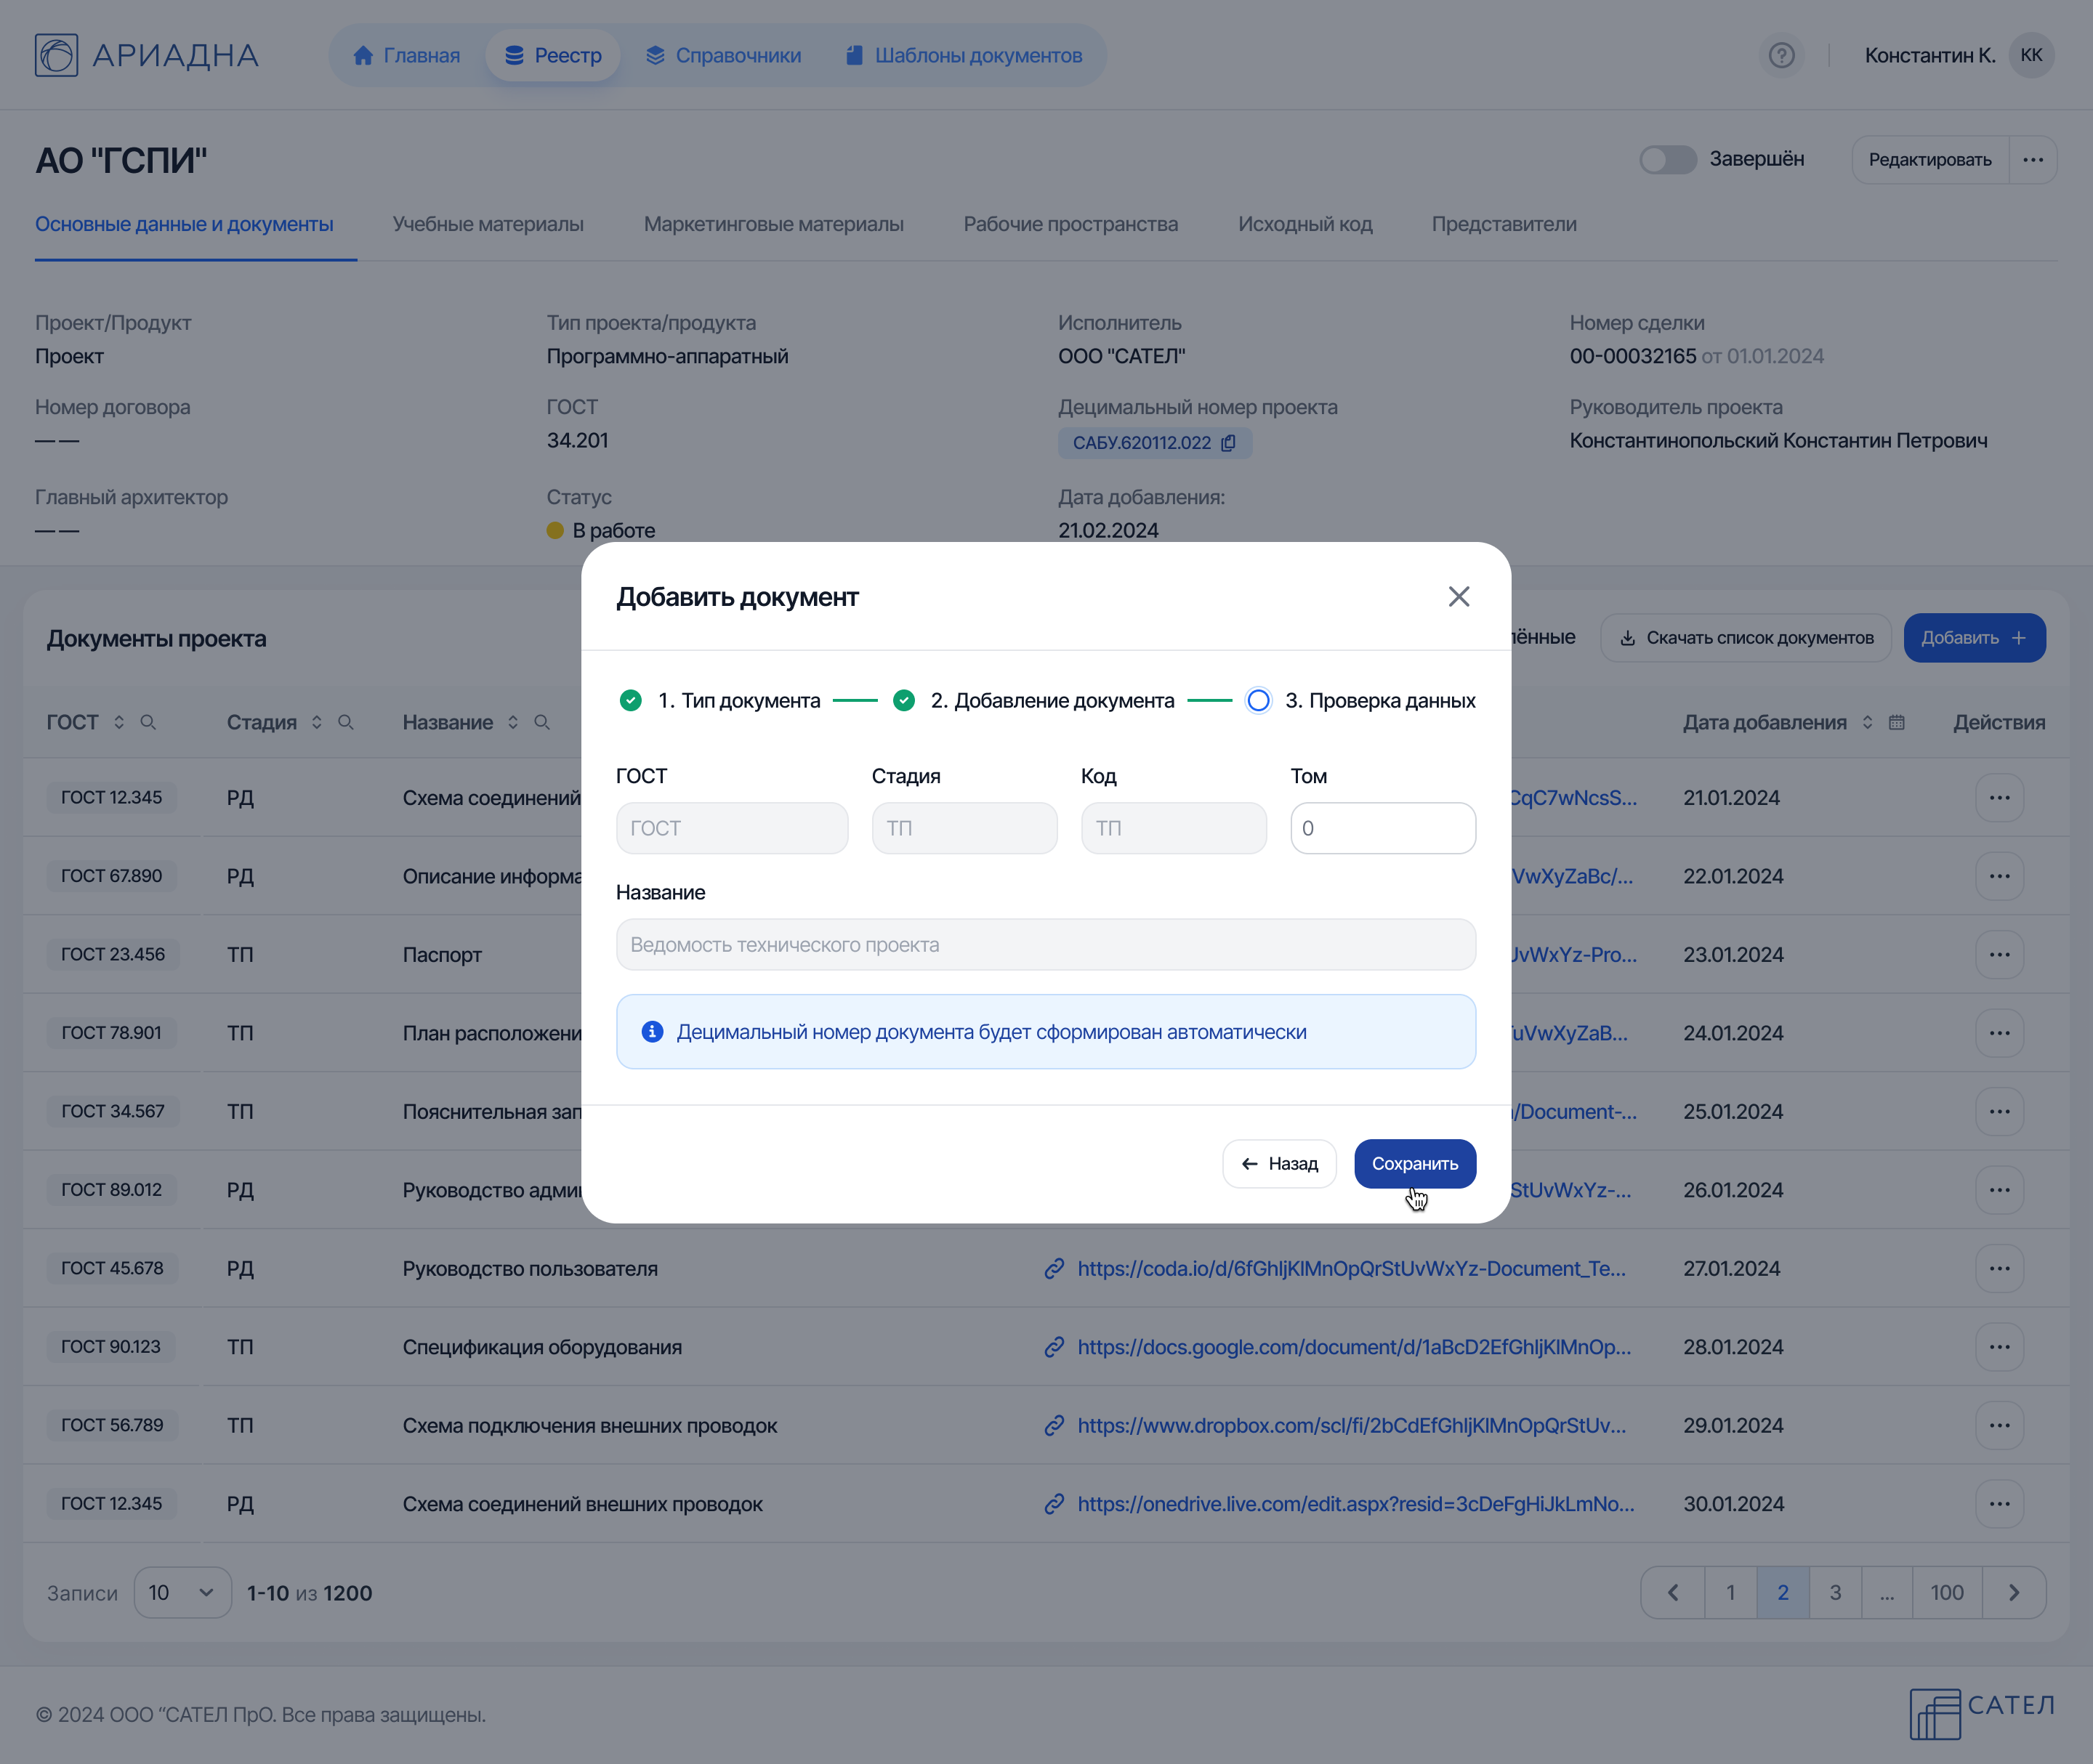Click the dialog Код input field
The image size is (2093, 1764).
(x=1174, y=828)
